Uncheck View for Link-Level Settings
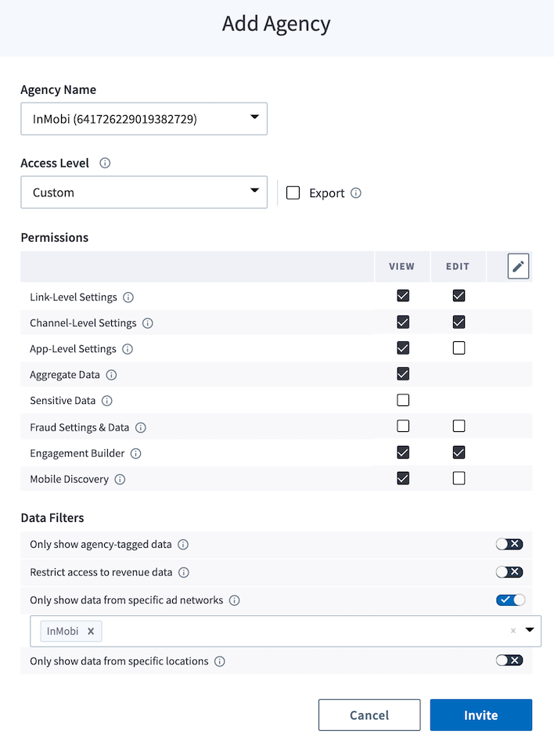 (403, 296)
